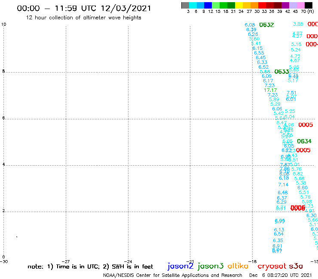Click the longitude axis label '-30'
318x279 pixels.
click(4, 261)
